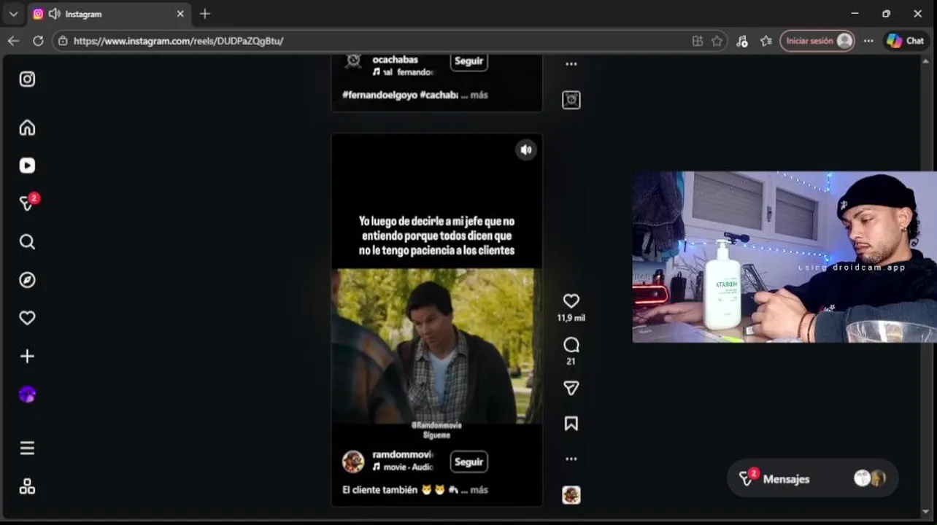Expand caption 'El cliente también' with más
This screenshot has height=525, width=937.
click(479, 490)
